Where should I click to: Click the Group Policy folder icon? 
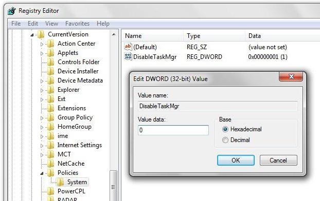[50, 117]
